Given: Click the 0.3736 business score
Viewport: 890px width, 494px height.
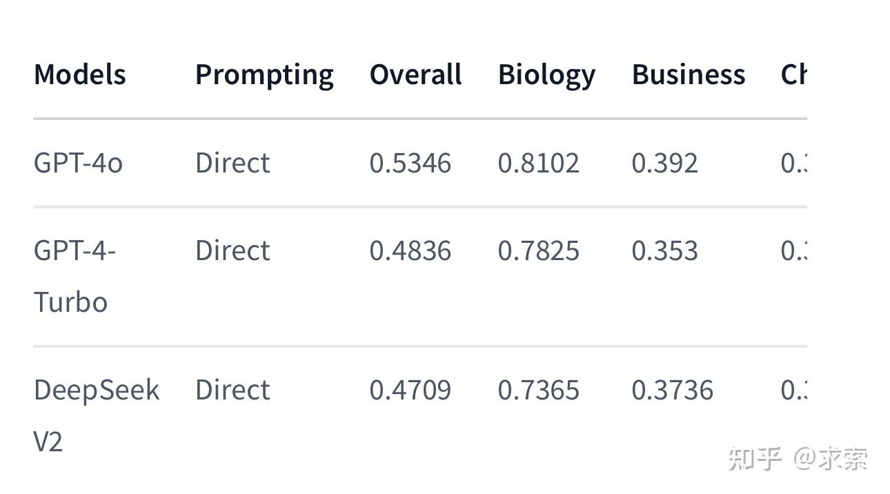Looking at the screenshot, I should click(672, 390).
